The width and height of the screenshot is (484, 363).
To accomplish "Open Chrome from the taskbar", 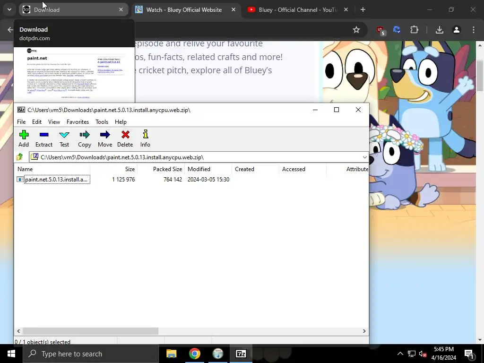I will pos(194,354).
